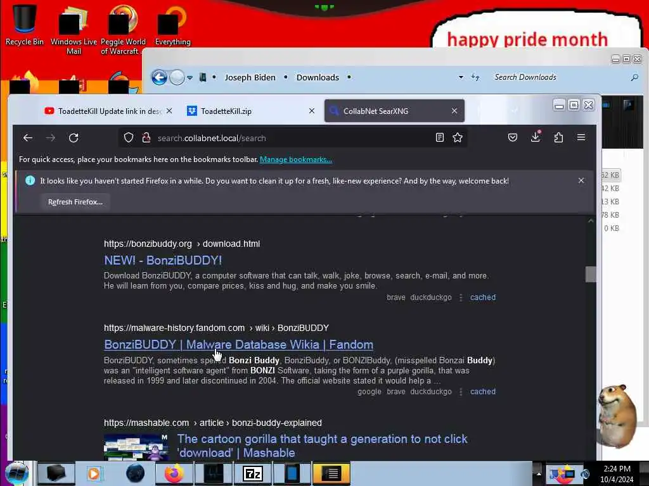
Task: Click the Firefox page scrollbar thumb
Action: pyautogui.click(x=591, y=275)
